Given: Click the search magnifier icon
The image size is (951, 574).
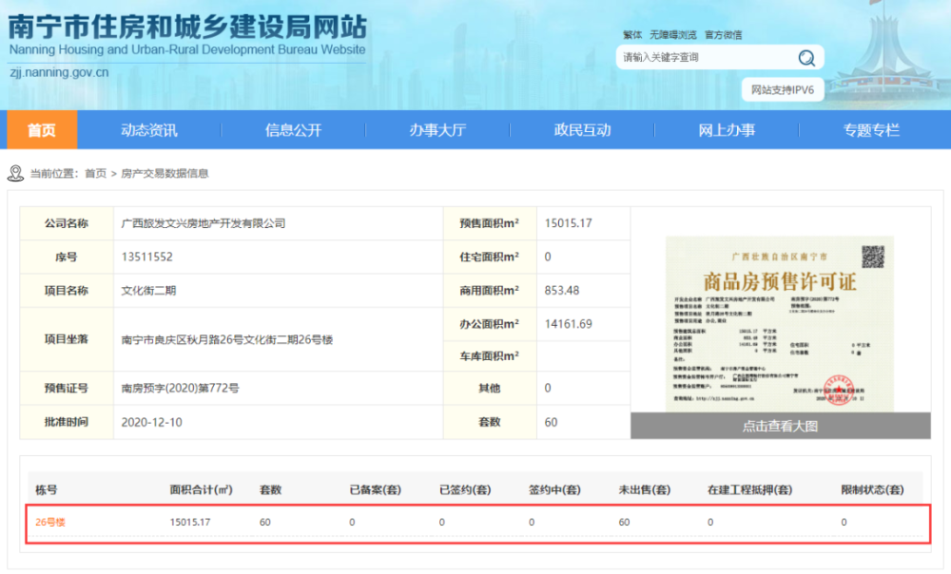Looking at the screenshot, I should pos(806,58).
